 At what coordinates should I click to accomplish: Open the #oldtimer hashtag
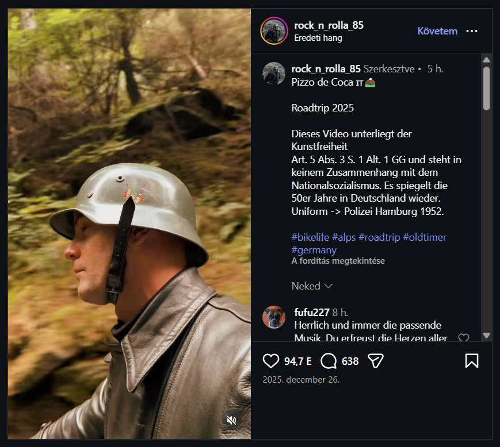[x=425, y=237]
